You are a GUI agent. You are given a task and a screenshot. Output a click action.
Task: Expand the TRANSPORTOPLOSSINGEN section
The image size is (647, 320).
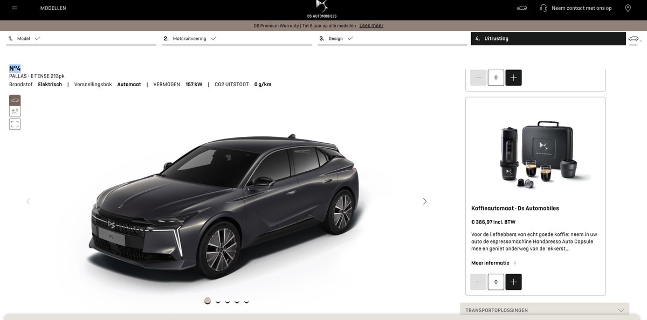click(x=545, y=310)
